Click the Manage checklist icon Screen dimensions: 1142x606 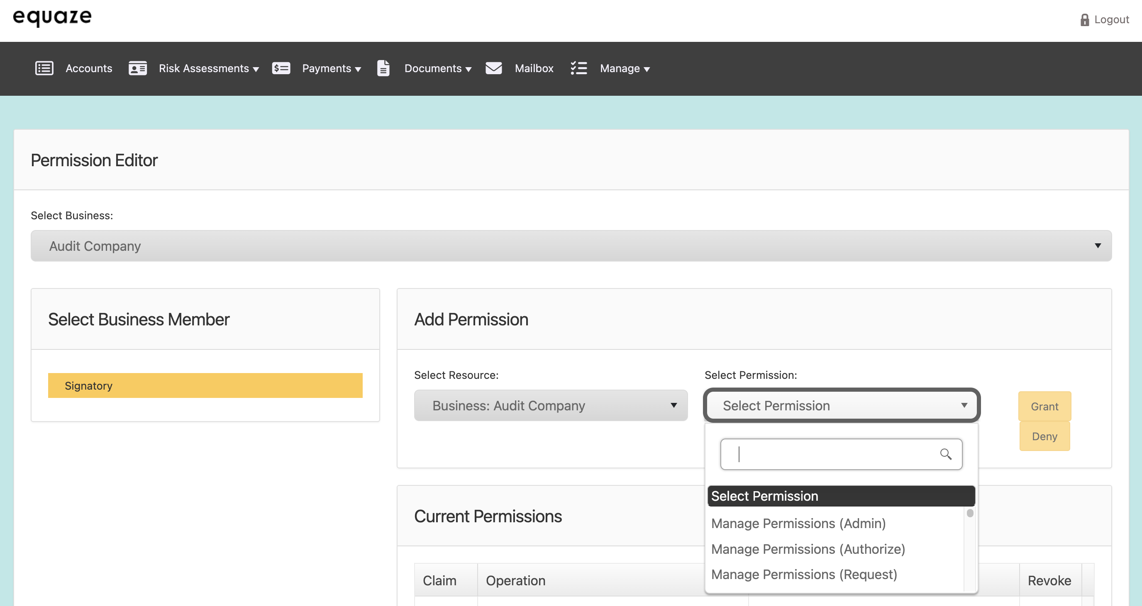point(578,68)
